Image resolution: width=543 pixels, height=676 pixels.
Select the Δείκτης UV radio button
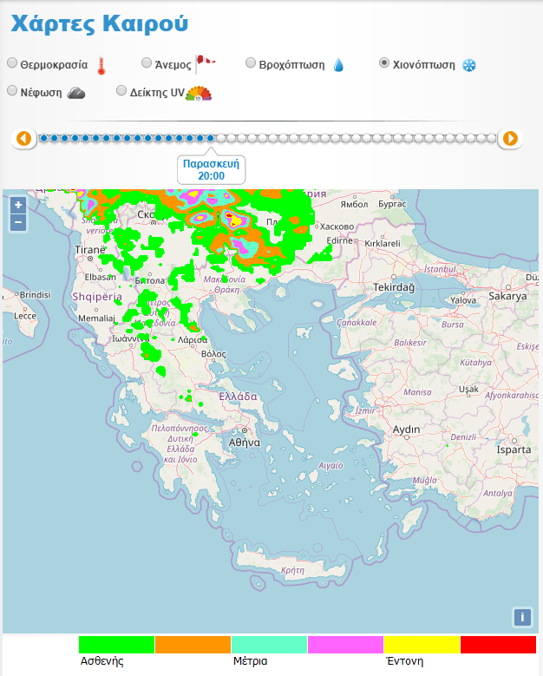[121, 90]
